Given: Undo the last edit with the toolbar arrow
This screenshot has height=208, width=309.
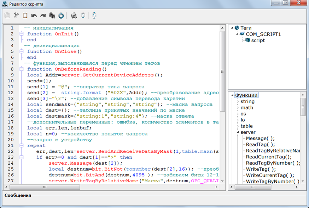Looking at the screenshot, I should pos(34,15).
